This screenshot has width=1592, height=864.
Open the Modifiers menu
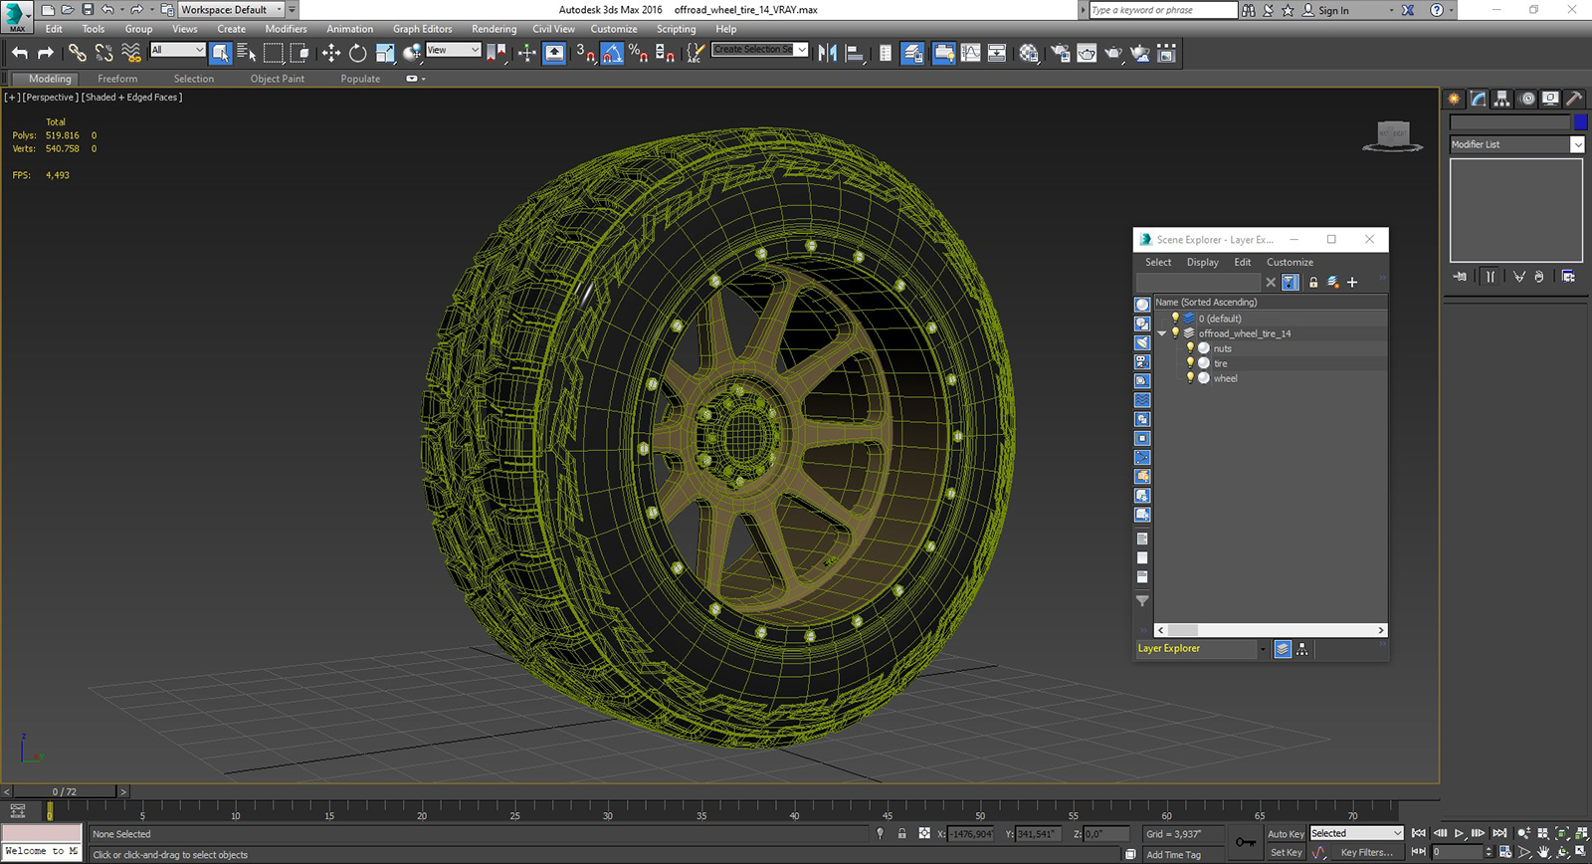(286, 29)
